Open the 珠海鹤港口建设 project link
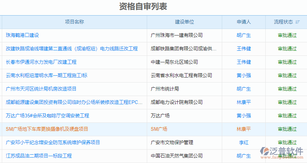Screen dimensions: 307x163 coord(22,35)
